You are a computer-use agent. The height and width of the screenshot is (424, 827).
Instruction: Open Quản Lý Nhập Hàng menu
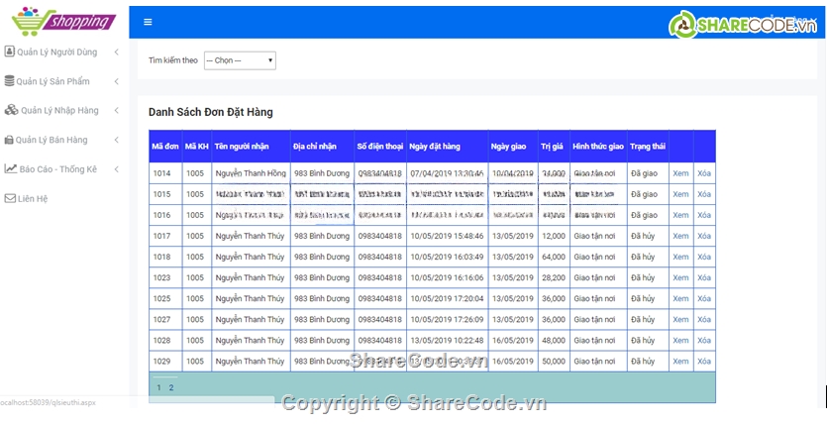click(59, 110)
